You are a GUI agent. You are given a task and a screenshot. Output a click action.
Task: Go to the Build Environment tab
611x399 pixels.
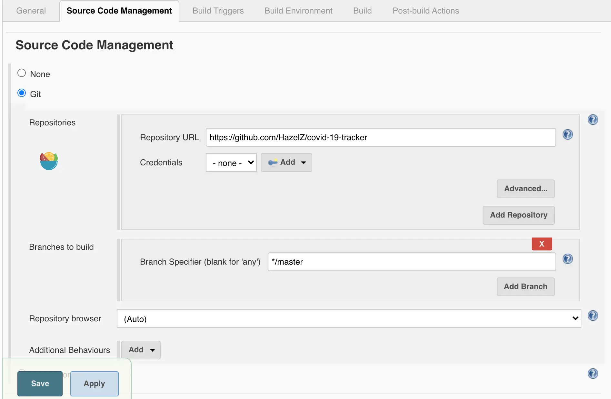point(298,11)
